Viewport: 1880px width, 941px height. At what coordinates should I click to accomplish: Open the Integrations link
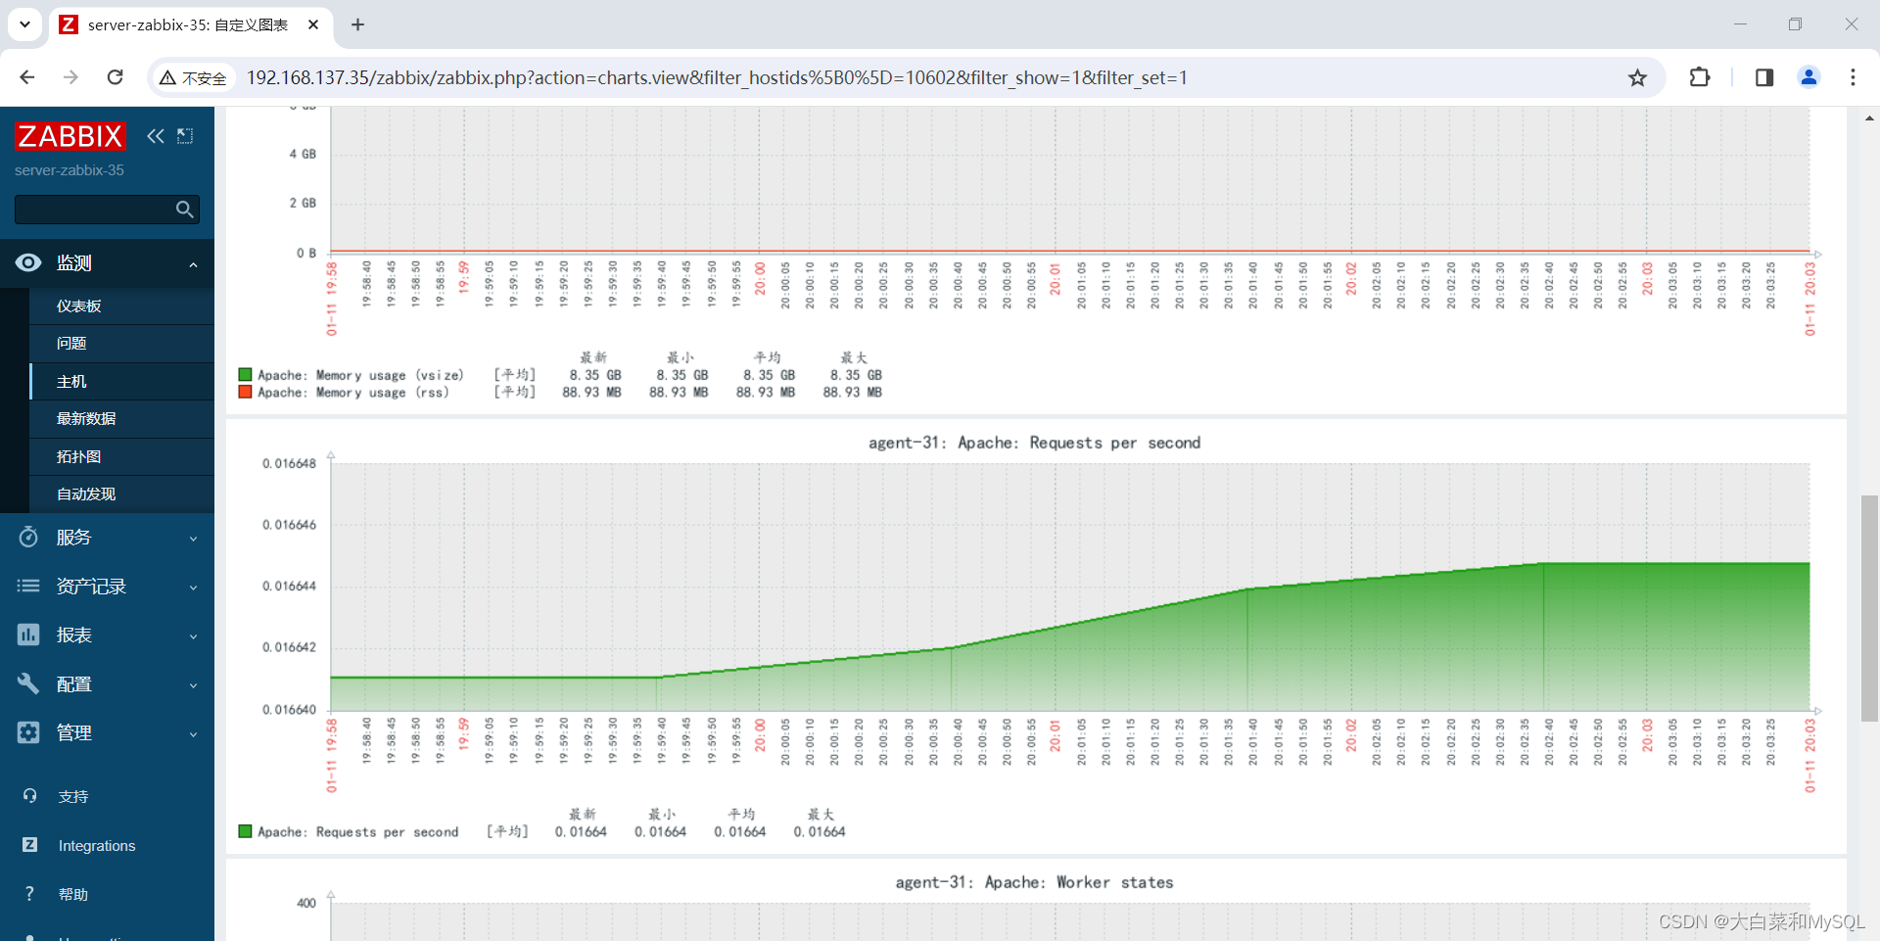pos(97,846)
